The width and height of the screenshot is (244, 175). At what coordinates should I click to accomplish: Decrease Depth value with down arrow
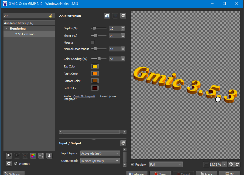[123, 29]
